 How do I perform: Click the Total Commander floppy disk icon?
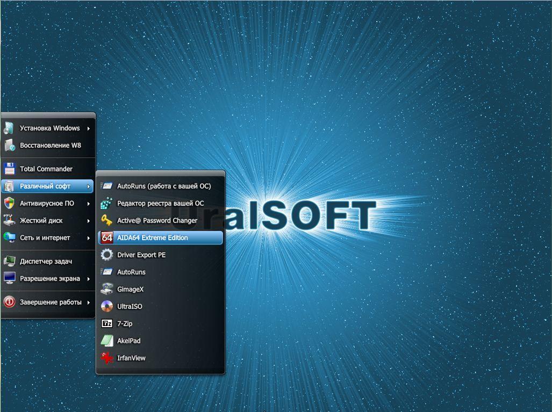(x=9, y=169)
